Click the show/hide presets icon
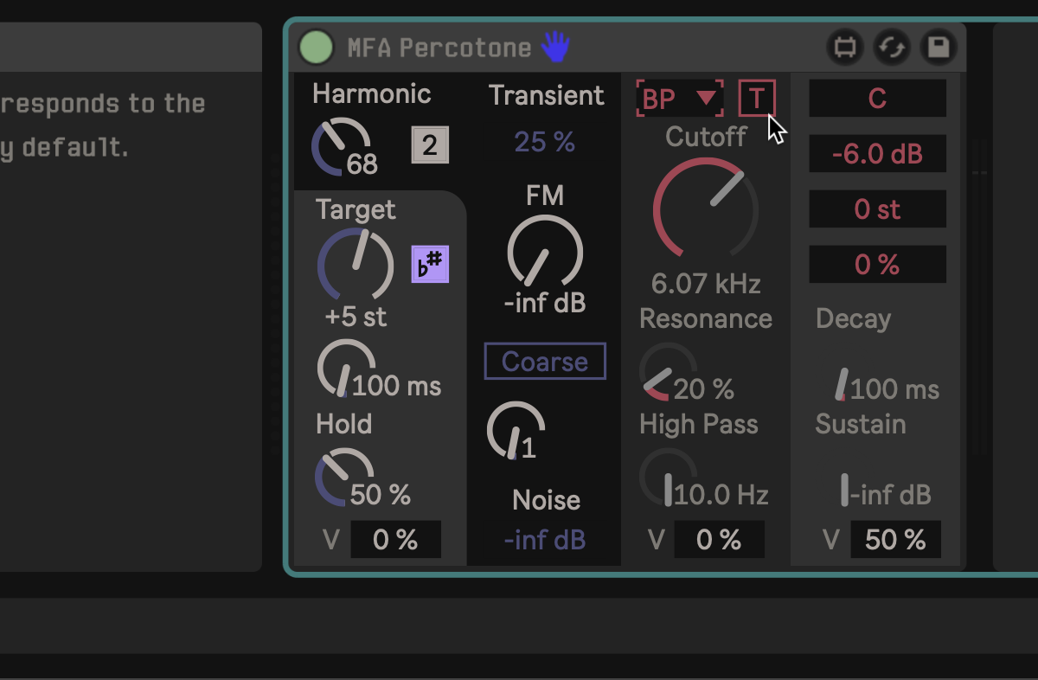The image size is (1038, 680). [845, 47]
